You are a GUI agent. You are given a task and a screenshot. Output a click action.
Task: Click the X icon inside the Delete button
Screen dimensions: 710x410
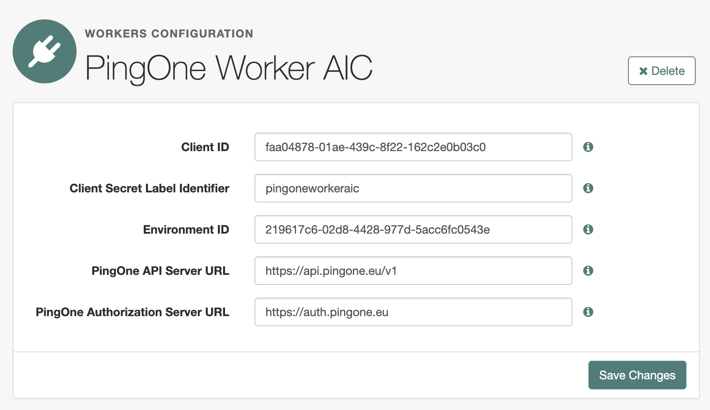tap(642, 71)
